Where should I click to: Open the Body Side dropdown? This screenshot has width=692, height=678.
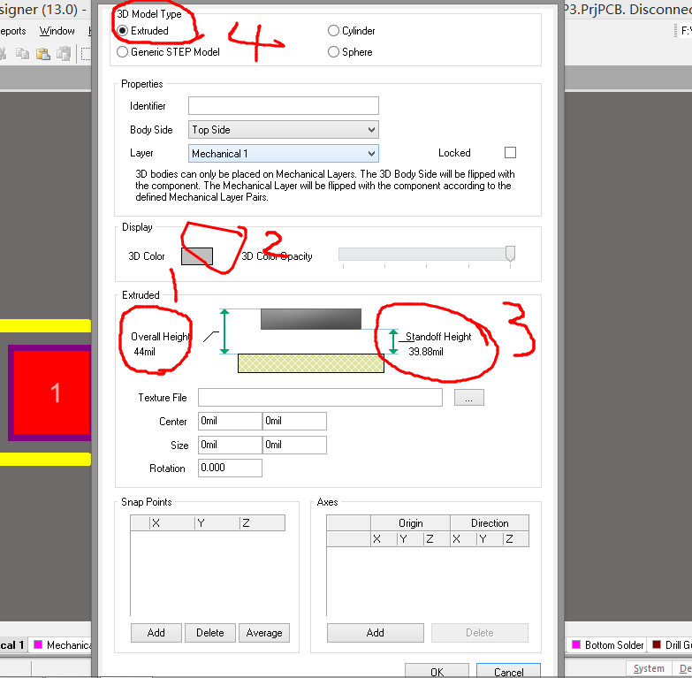(x=284, y=130)
